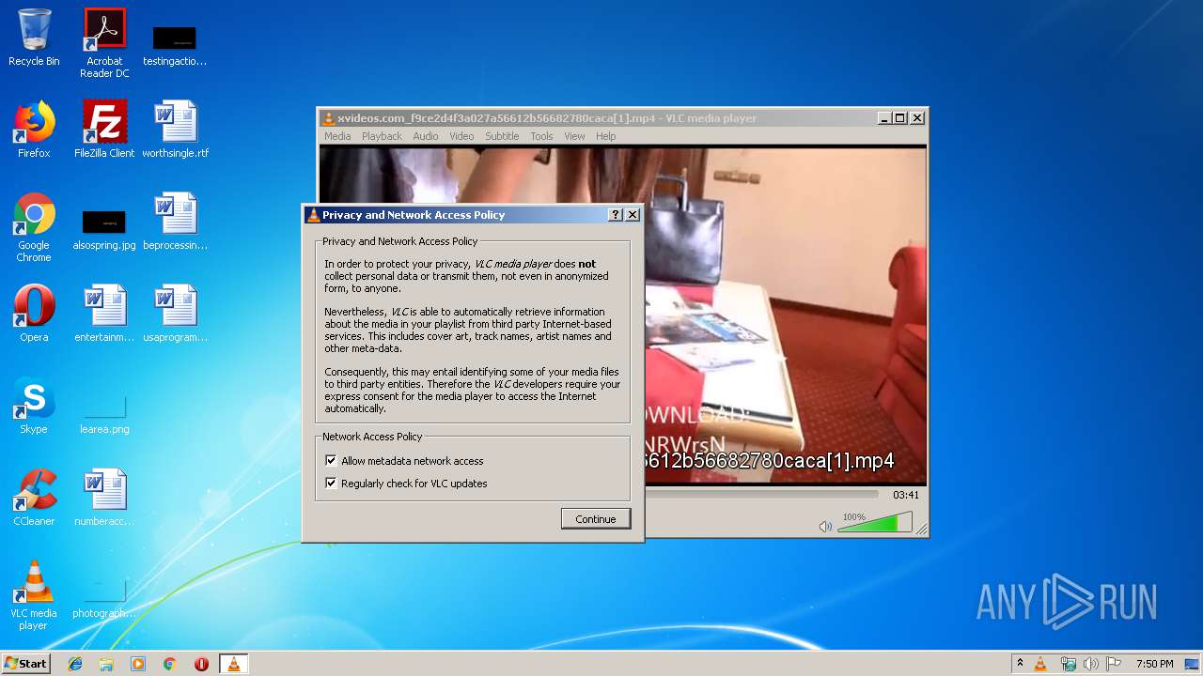
Task: Open the VLC Tools menu
Action: (541, 136)
